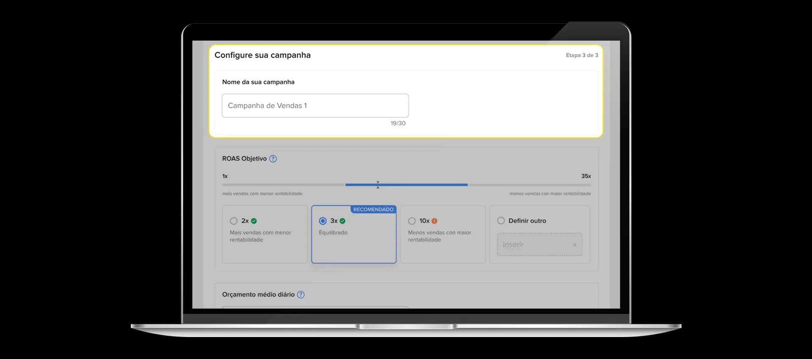Select the 3x Equilibrado radio button
The width and height of the screenshot is (812, 359).
coord(323,221)
